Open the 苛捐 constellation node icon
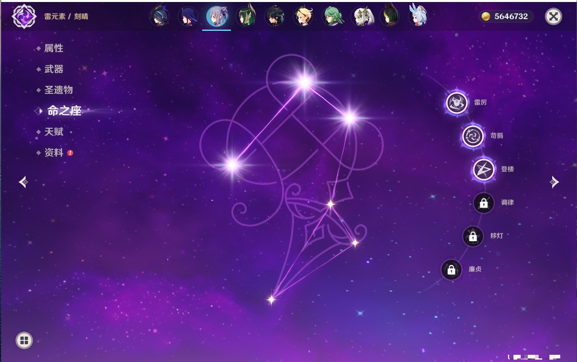Viewport: 577px width, 362px height. point(473,136)
